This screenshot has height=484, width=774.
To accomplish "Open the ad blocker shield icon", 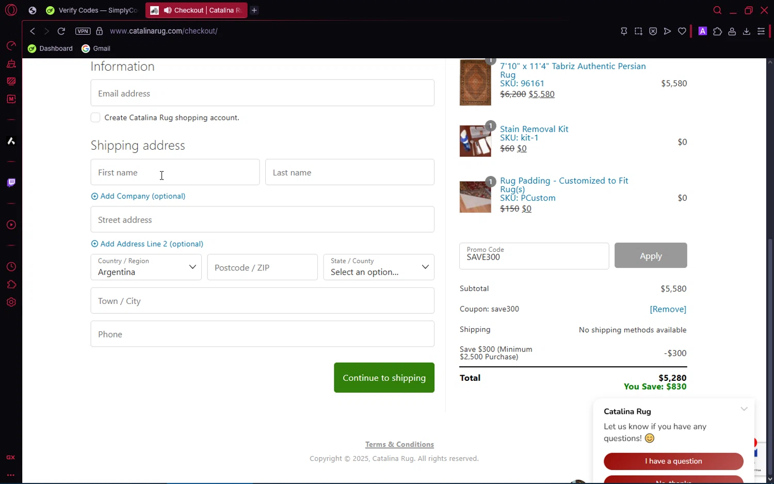I will click(653, 31).
